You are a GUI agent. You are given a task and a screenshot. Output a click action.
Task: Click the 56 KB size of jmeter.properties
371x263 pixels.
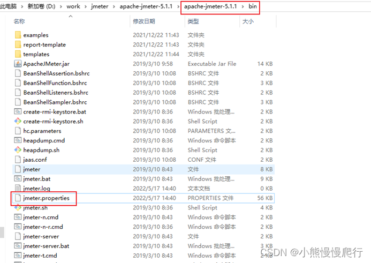click(x=265, y=198)
